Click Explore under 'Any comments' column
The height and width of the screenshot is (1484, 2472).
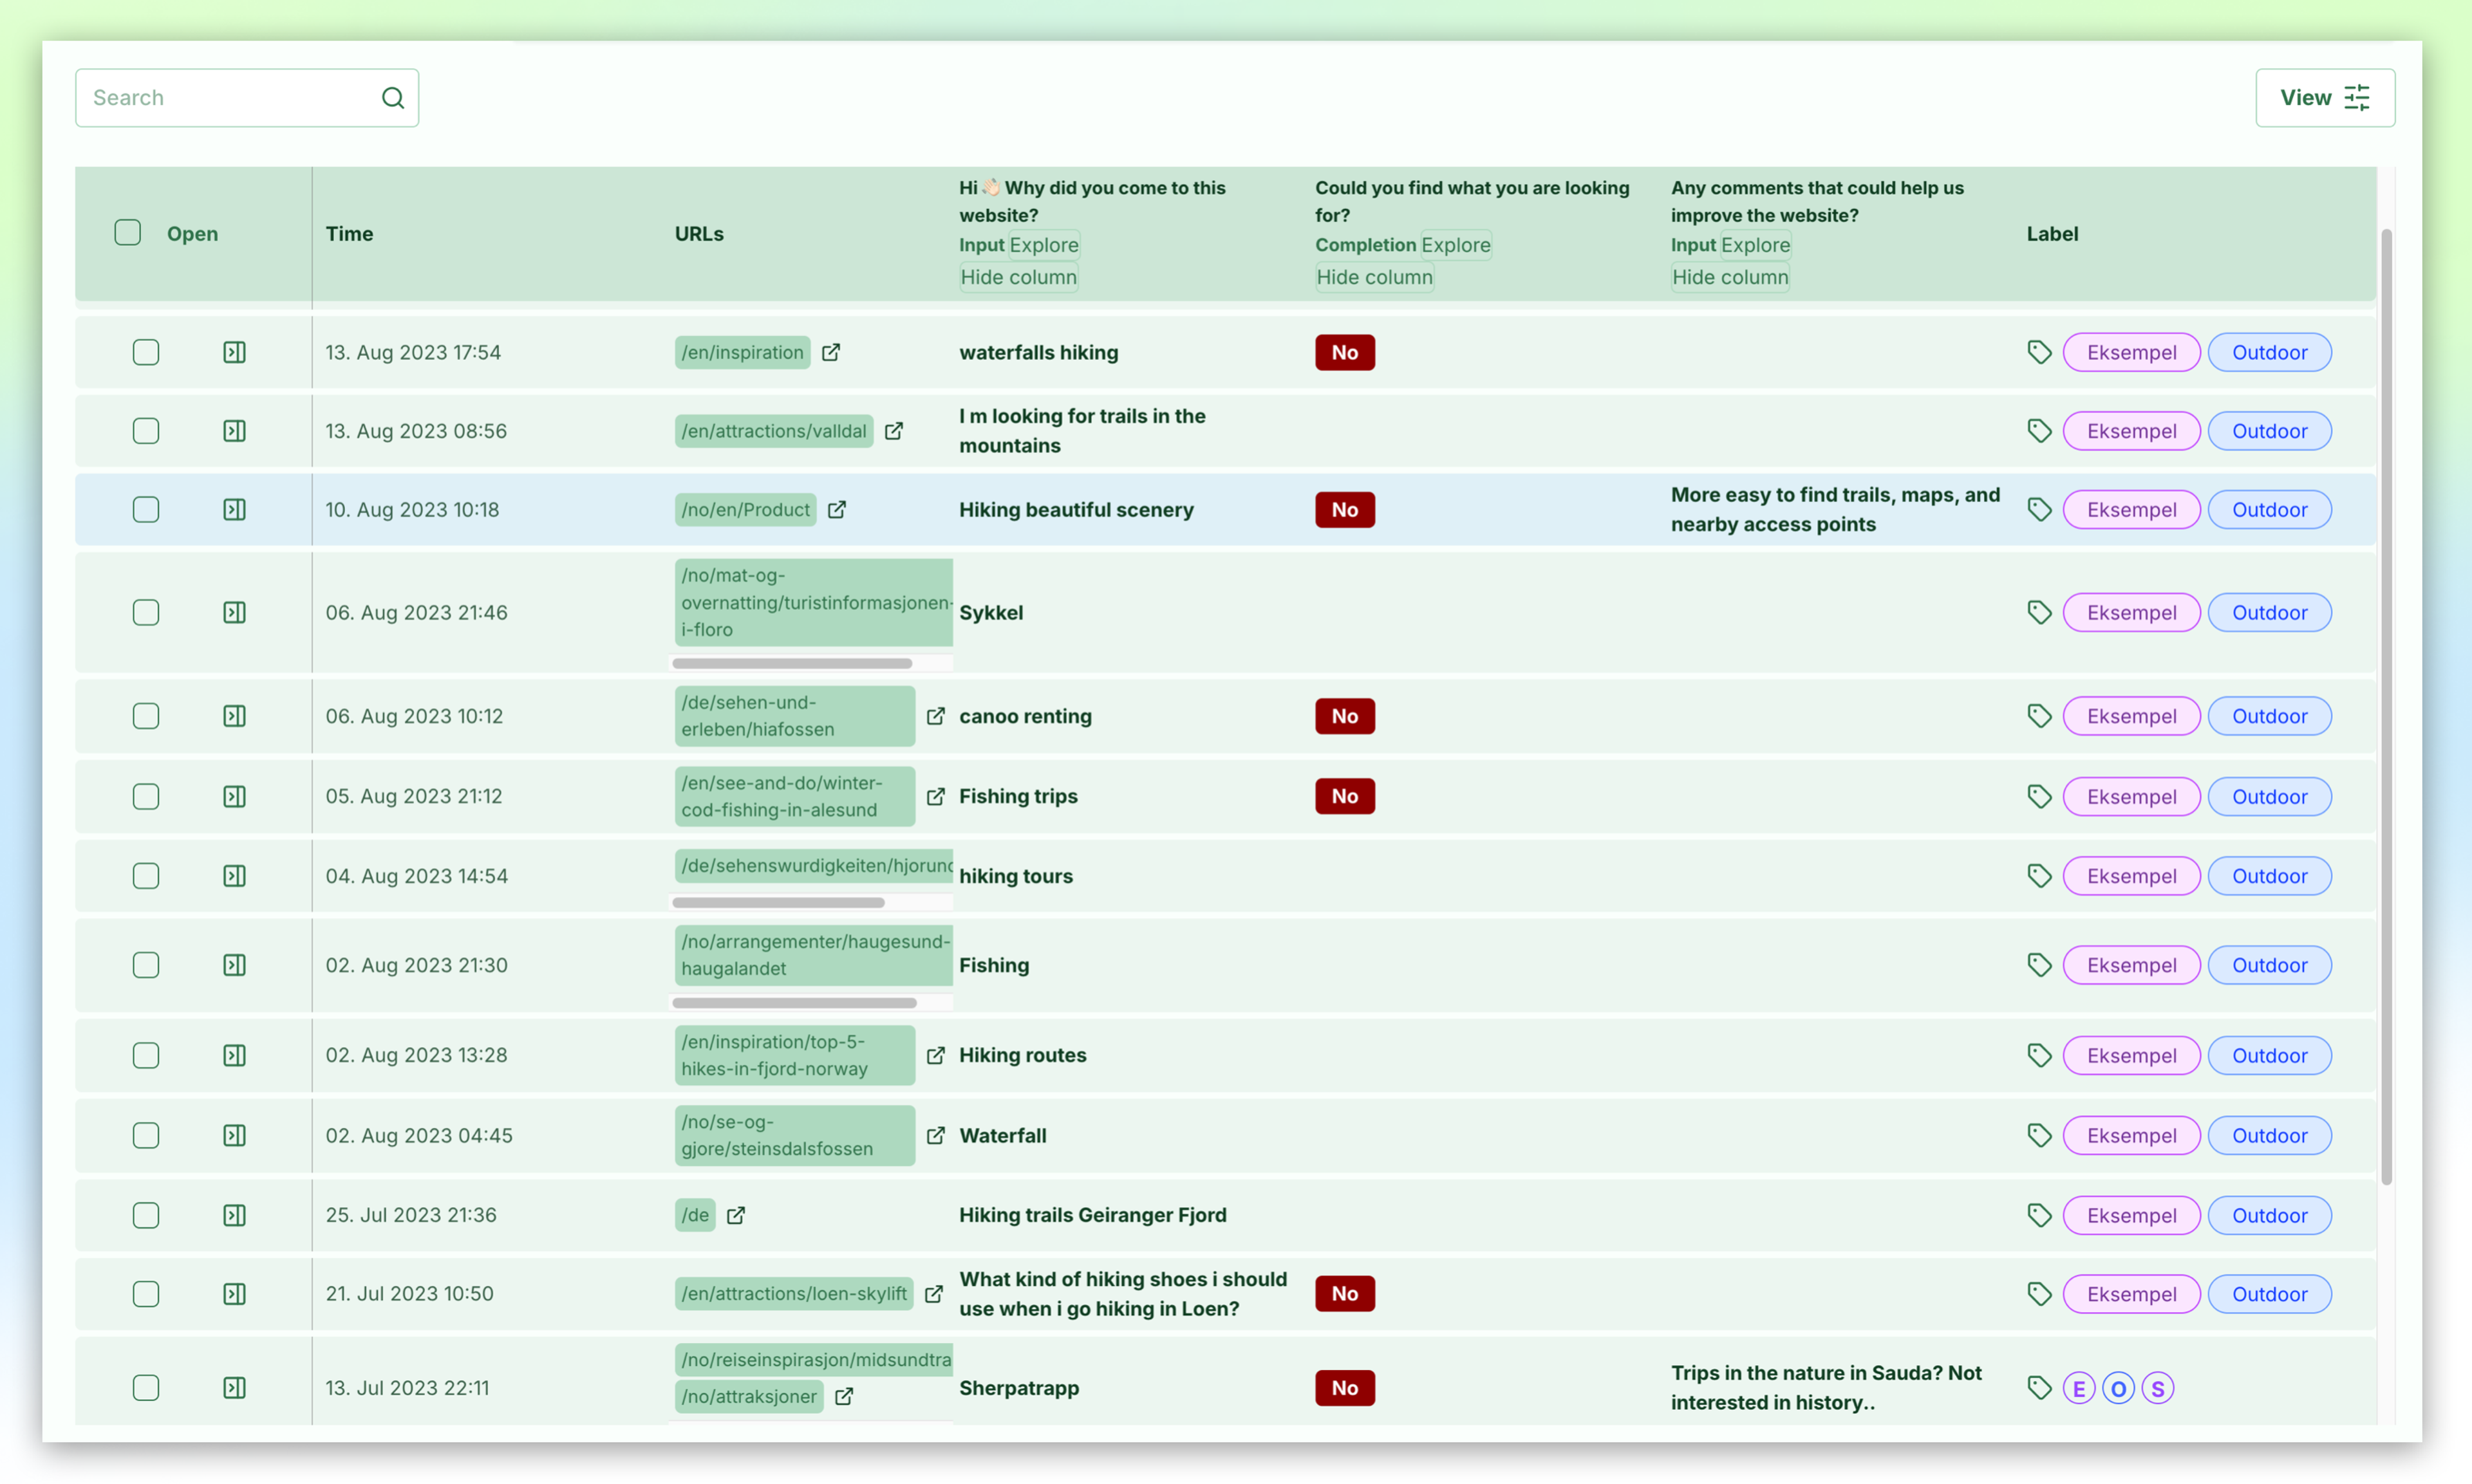tap(1756, 245)
